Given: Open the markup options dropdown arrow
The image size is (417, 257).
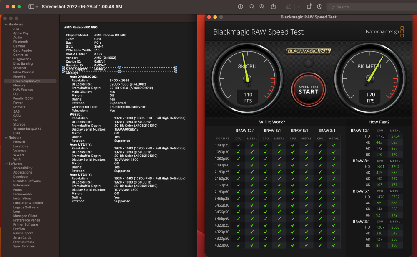Looking at the screenshot, I should point(299,7).
